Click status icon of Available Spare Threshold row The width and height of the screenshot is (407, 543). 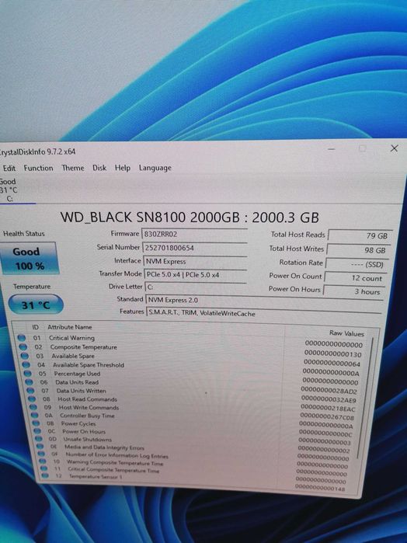click(26, 364)
